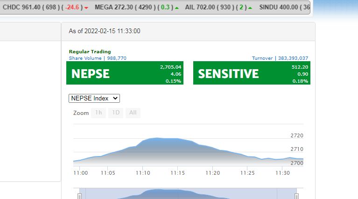Click the green NEPSE index tile

pyautogui.click(x=125, y=73)
